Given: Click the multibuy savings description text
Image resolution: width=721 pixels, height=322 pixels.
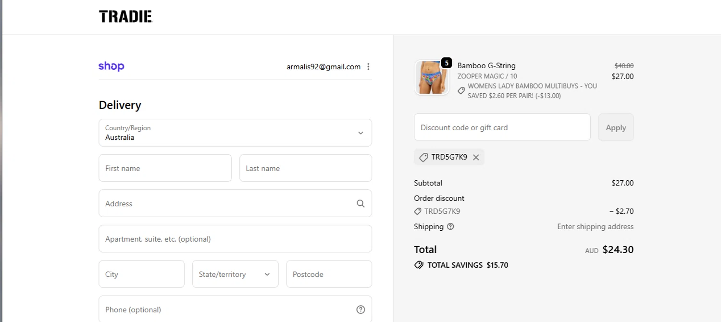Looking at the screenshot, I should (x=532, y=91).
